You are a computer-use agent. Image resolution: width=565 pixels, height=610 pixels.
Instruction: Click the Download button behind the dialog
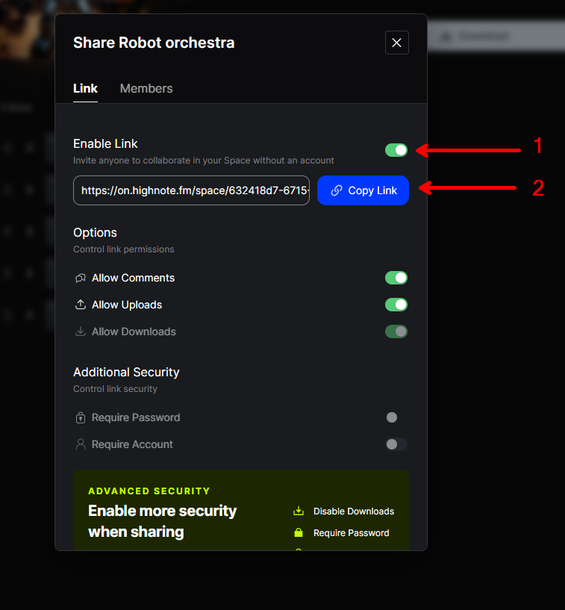[478, 36]
